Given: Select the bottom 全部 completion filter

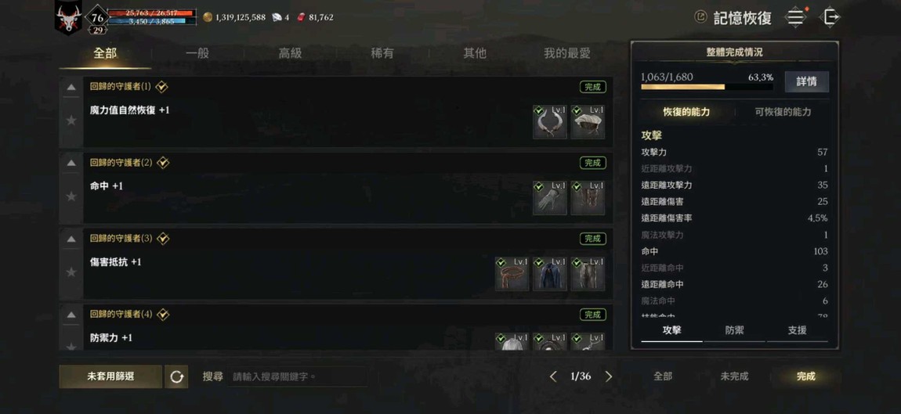Looking at the screenshot, I should 663,376.
